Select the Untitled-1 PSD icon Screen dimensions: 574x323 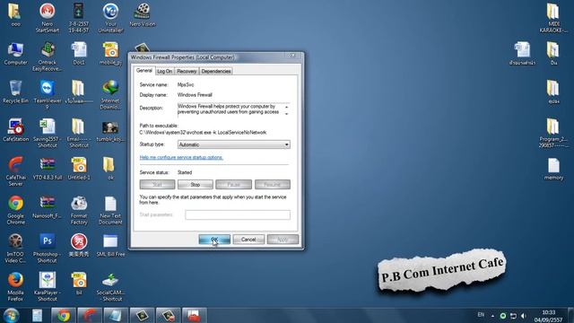coord(79,168)
